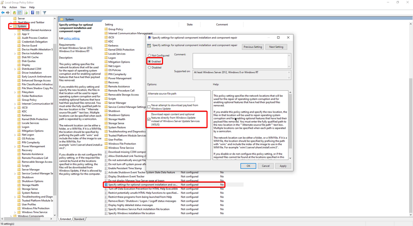The height and width of the screenshot is (226, 413).
Task: Expand the Filesystem tree node
Action: point(15,92)
